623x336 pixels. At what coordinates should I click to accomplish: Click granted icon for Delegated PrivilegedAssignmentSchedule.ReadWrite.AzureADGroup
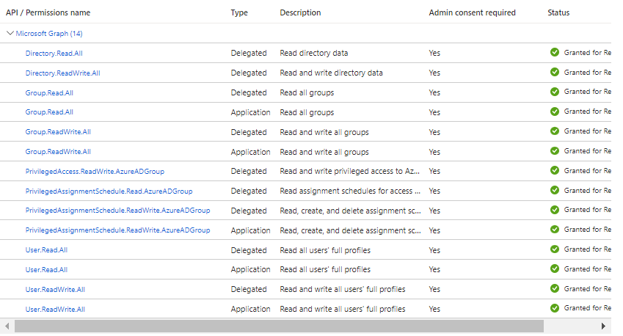point(555,210)
